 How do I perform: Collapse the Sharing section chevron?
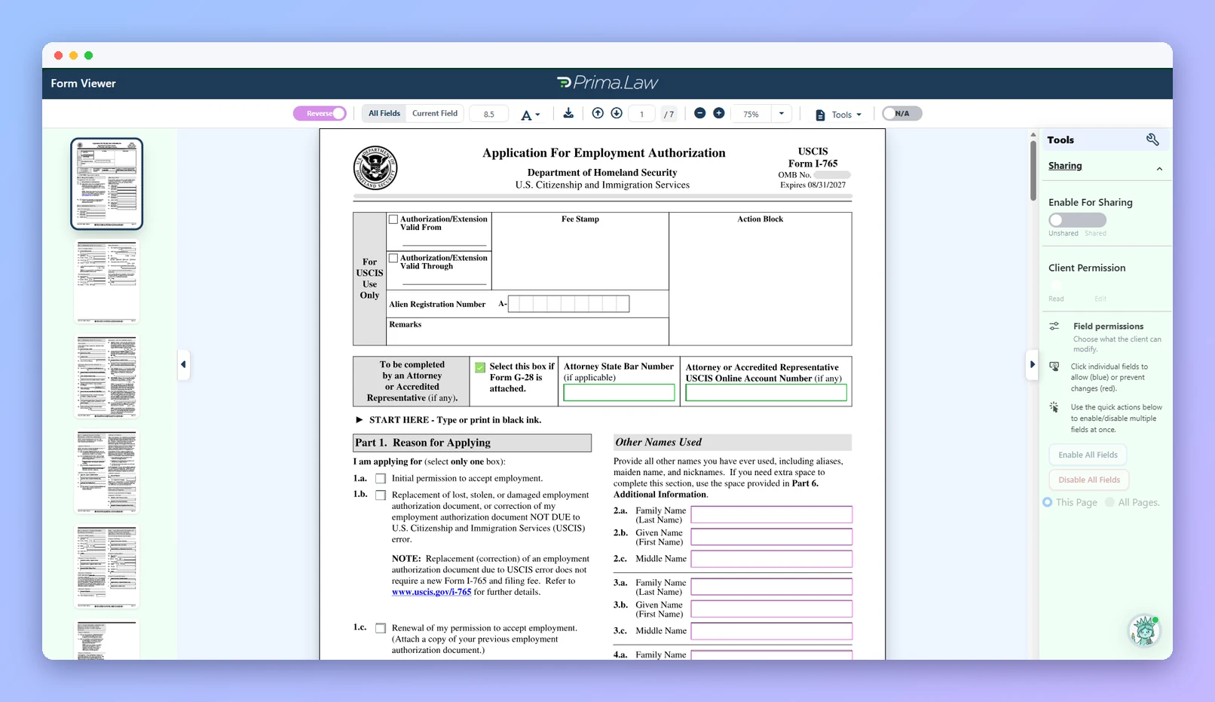pos(1159,169)
